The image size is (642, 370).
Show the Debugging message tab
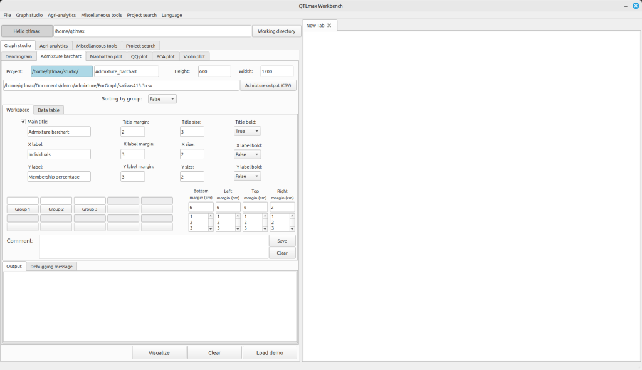[x=51, y=267]
